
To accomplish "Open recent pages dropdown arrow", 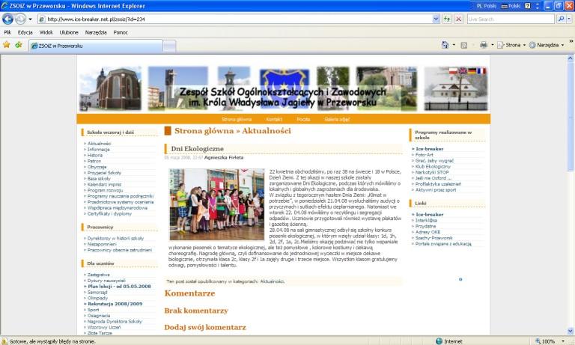I will point(31,19).
